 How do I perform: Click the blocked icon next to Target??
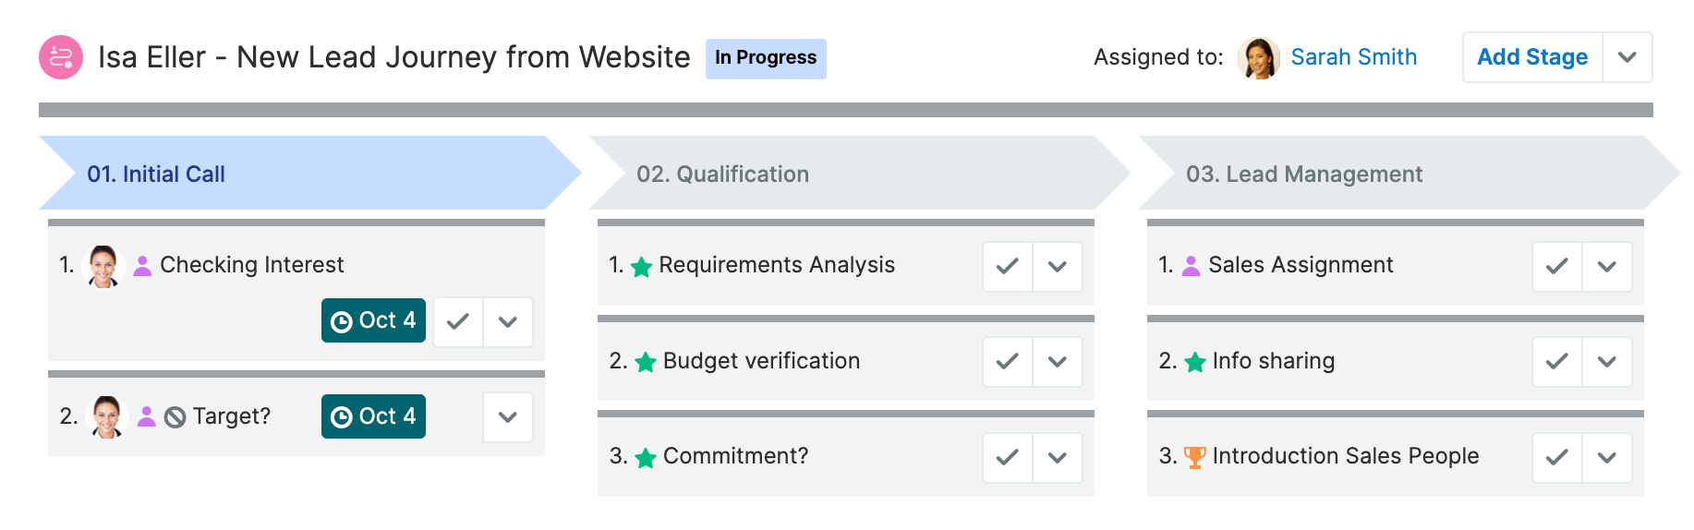point(175,417)
